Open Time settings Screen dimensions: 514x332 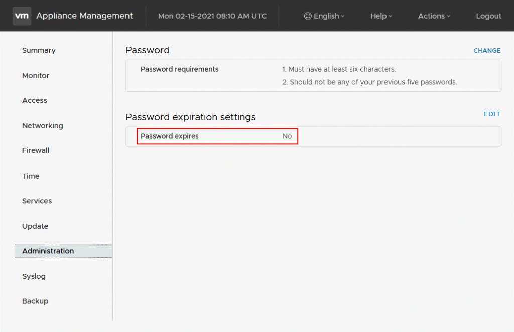(x=31, y=176)
